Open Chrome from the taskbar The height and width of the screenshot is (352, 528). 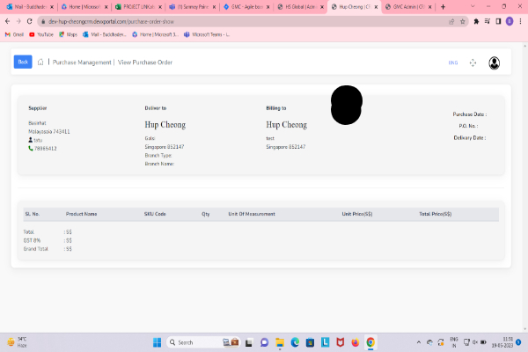[370, 342]
